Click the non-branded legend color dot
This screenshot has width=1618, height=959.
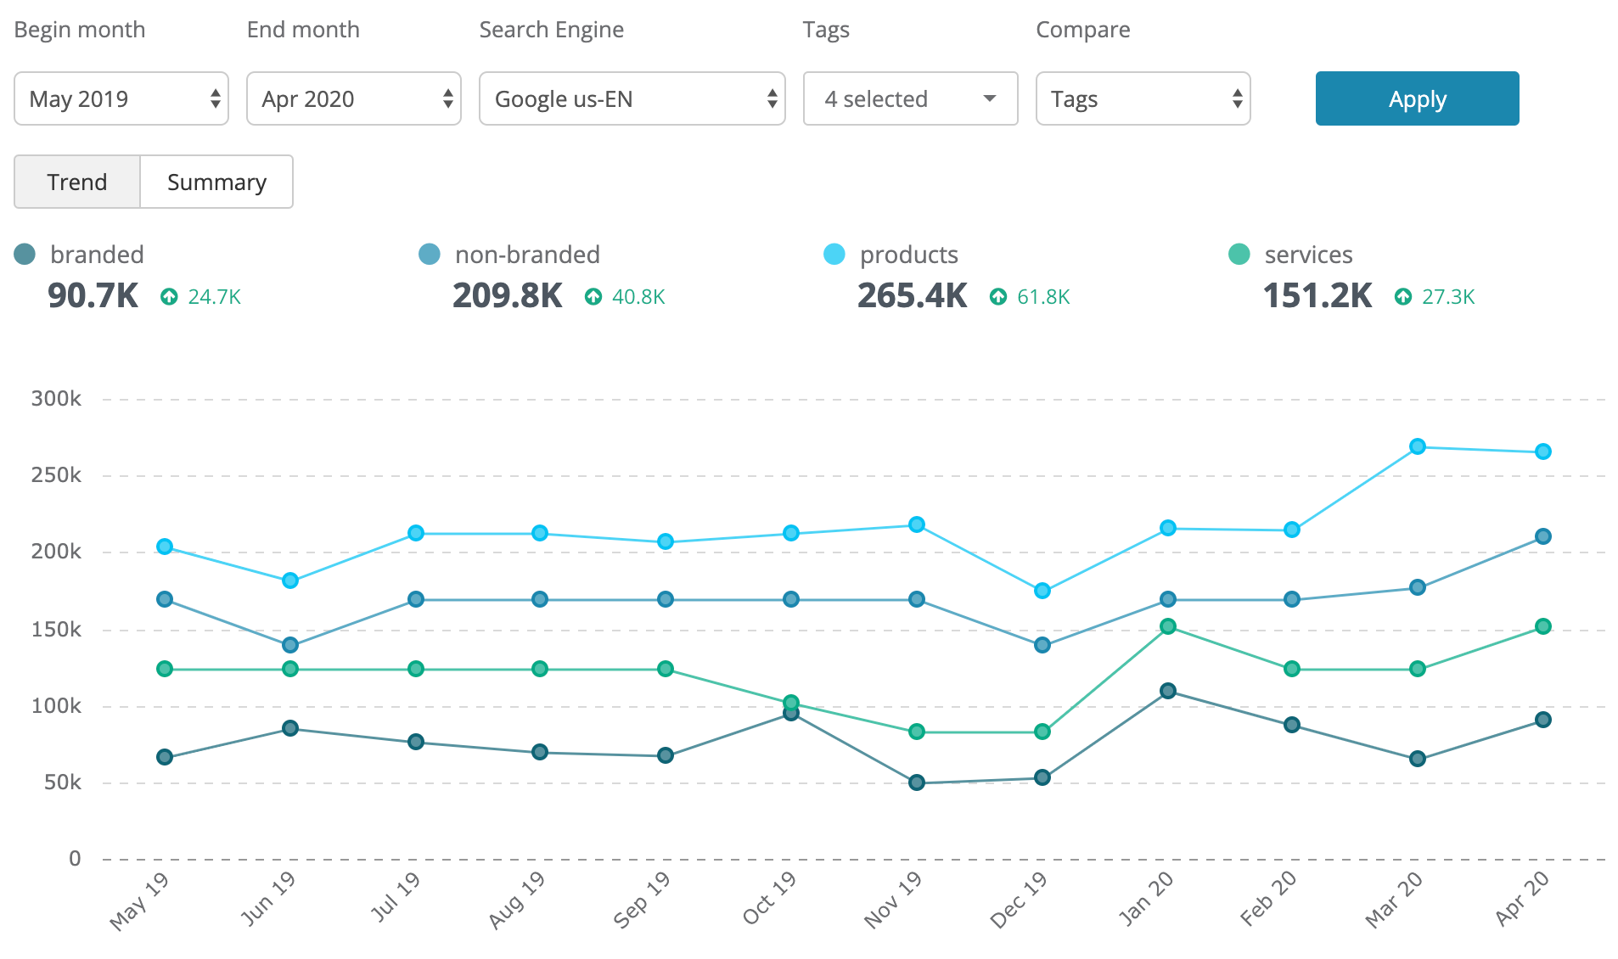[430, 254]
